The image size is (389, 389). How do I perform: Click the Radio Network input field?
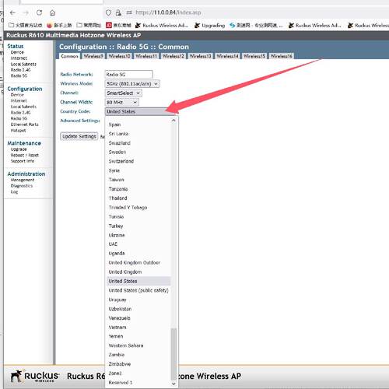[128, 75]
